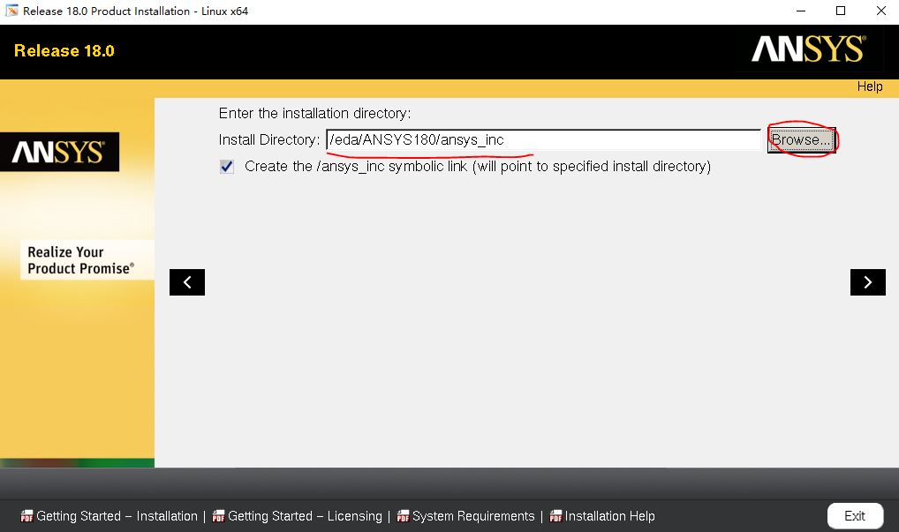
Task: Click the ANSYS logo in the black header
Action: point(808,49)
